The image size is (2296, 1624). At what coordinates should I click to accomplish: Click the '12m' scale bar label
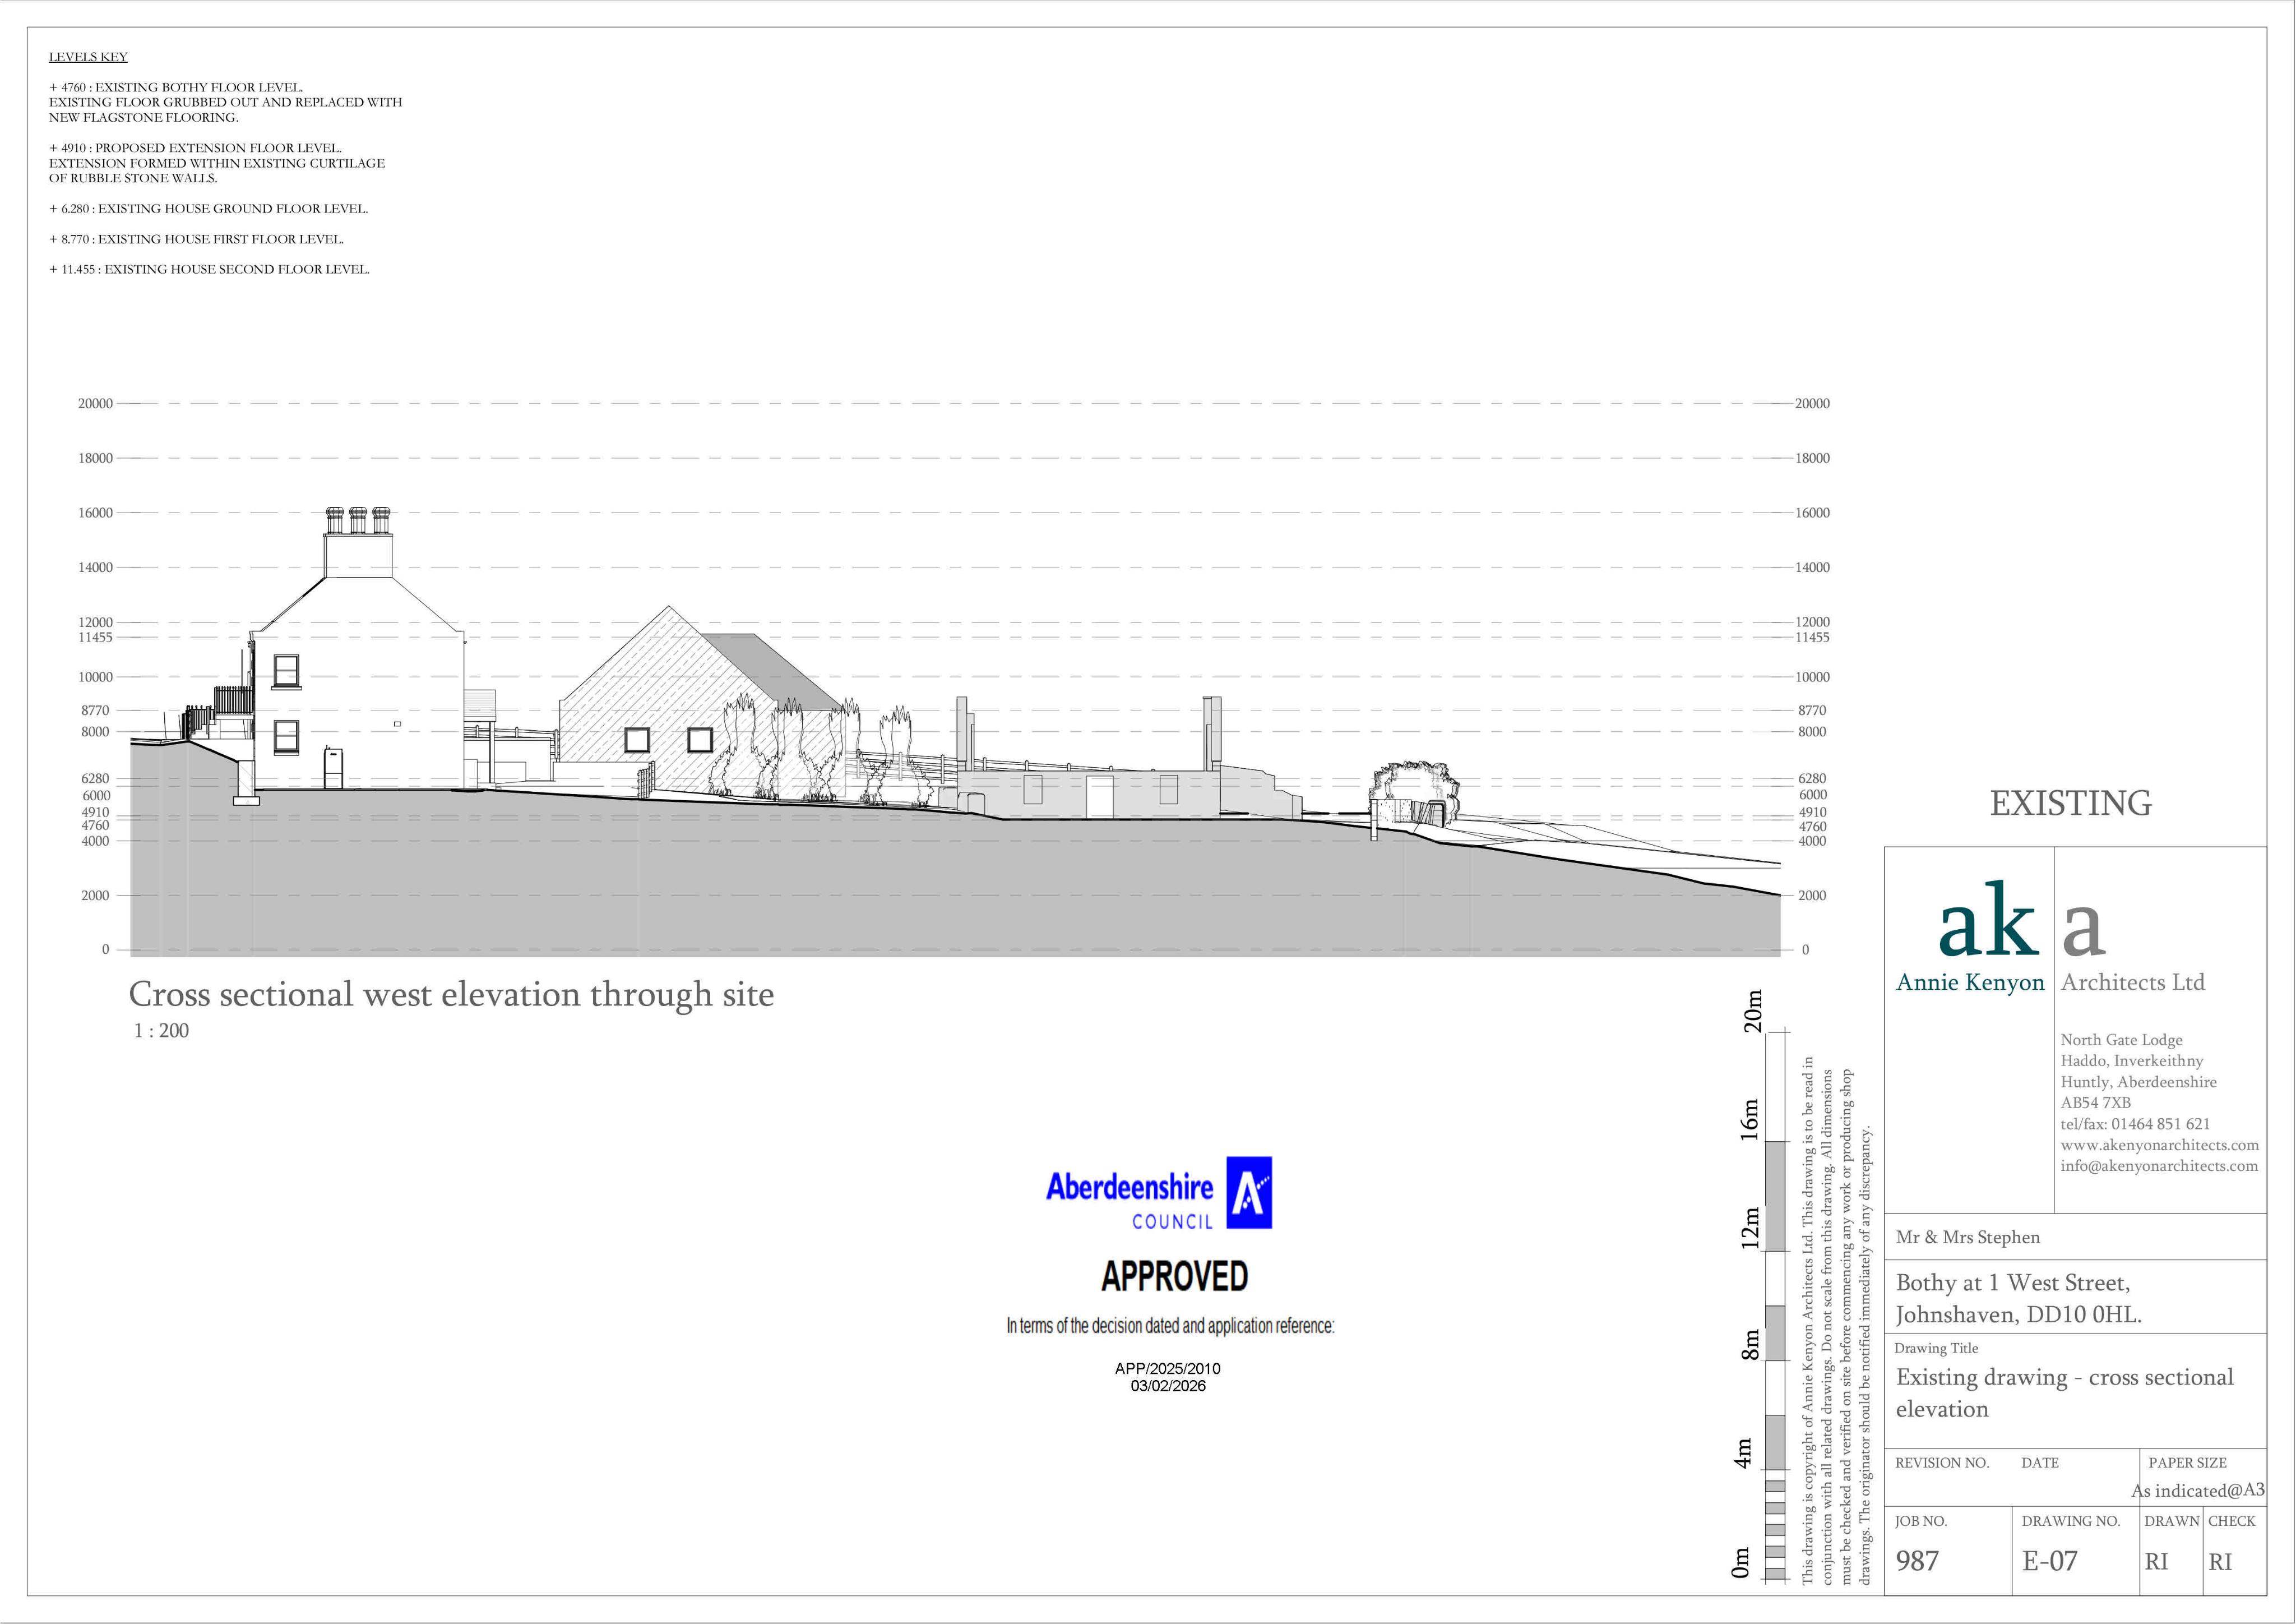click(x=1751, y=1228)
